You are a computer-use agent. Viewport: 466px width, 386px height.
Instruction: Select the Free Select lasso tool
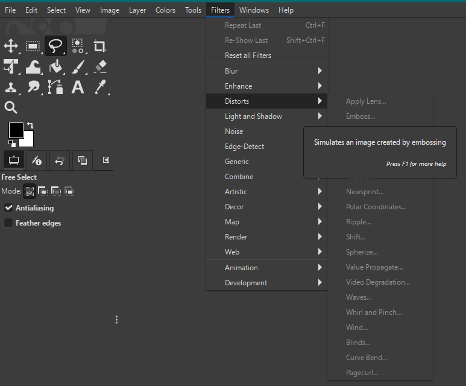pyautogui.click(x=55, y=46)
